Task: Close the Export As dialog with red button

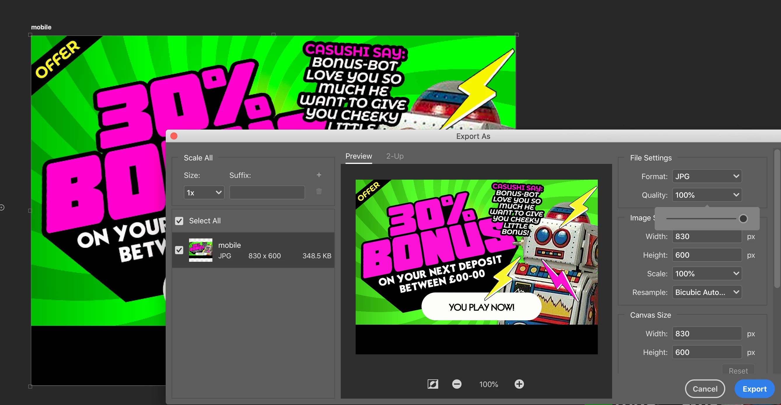Action: (x=174, y=136)
